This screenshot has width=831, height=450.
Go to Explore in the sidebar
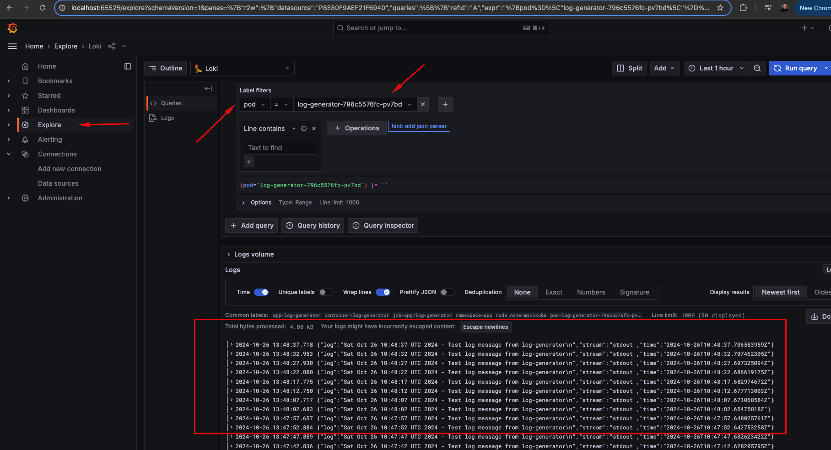[49, 125]
